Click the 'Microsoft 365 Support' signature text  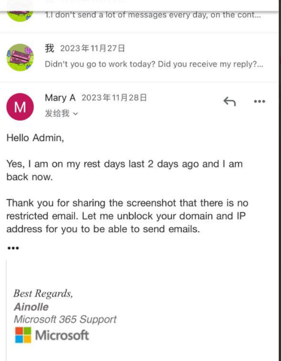65,319
